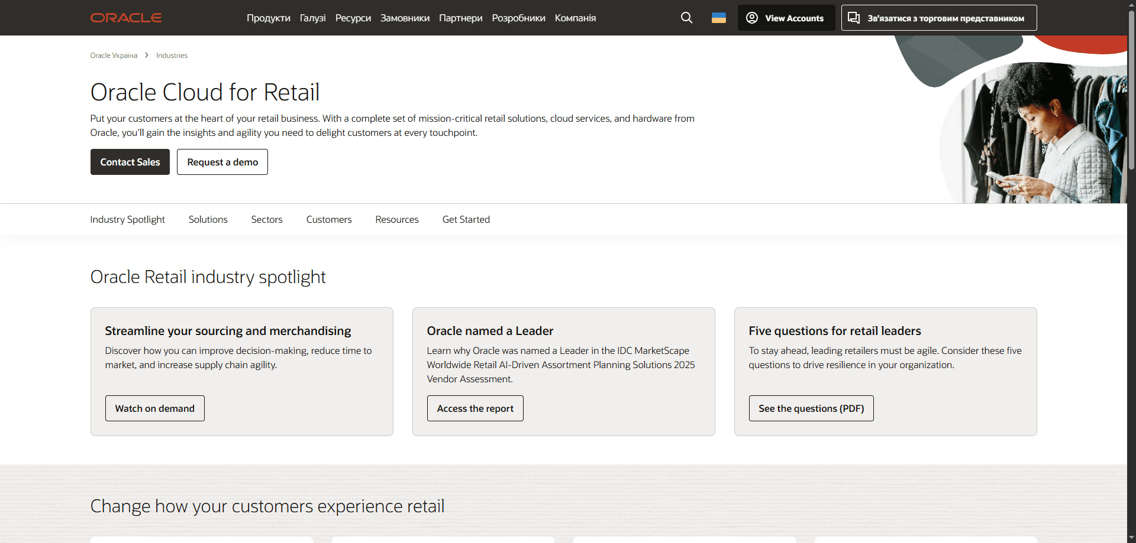Open the Партнери menu
Screen dimensions: 1136x543
(x=461, y=18)
